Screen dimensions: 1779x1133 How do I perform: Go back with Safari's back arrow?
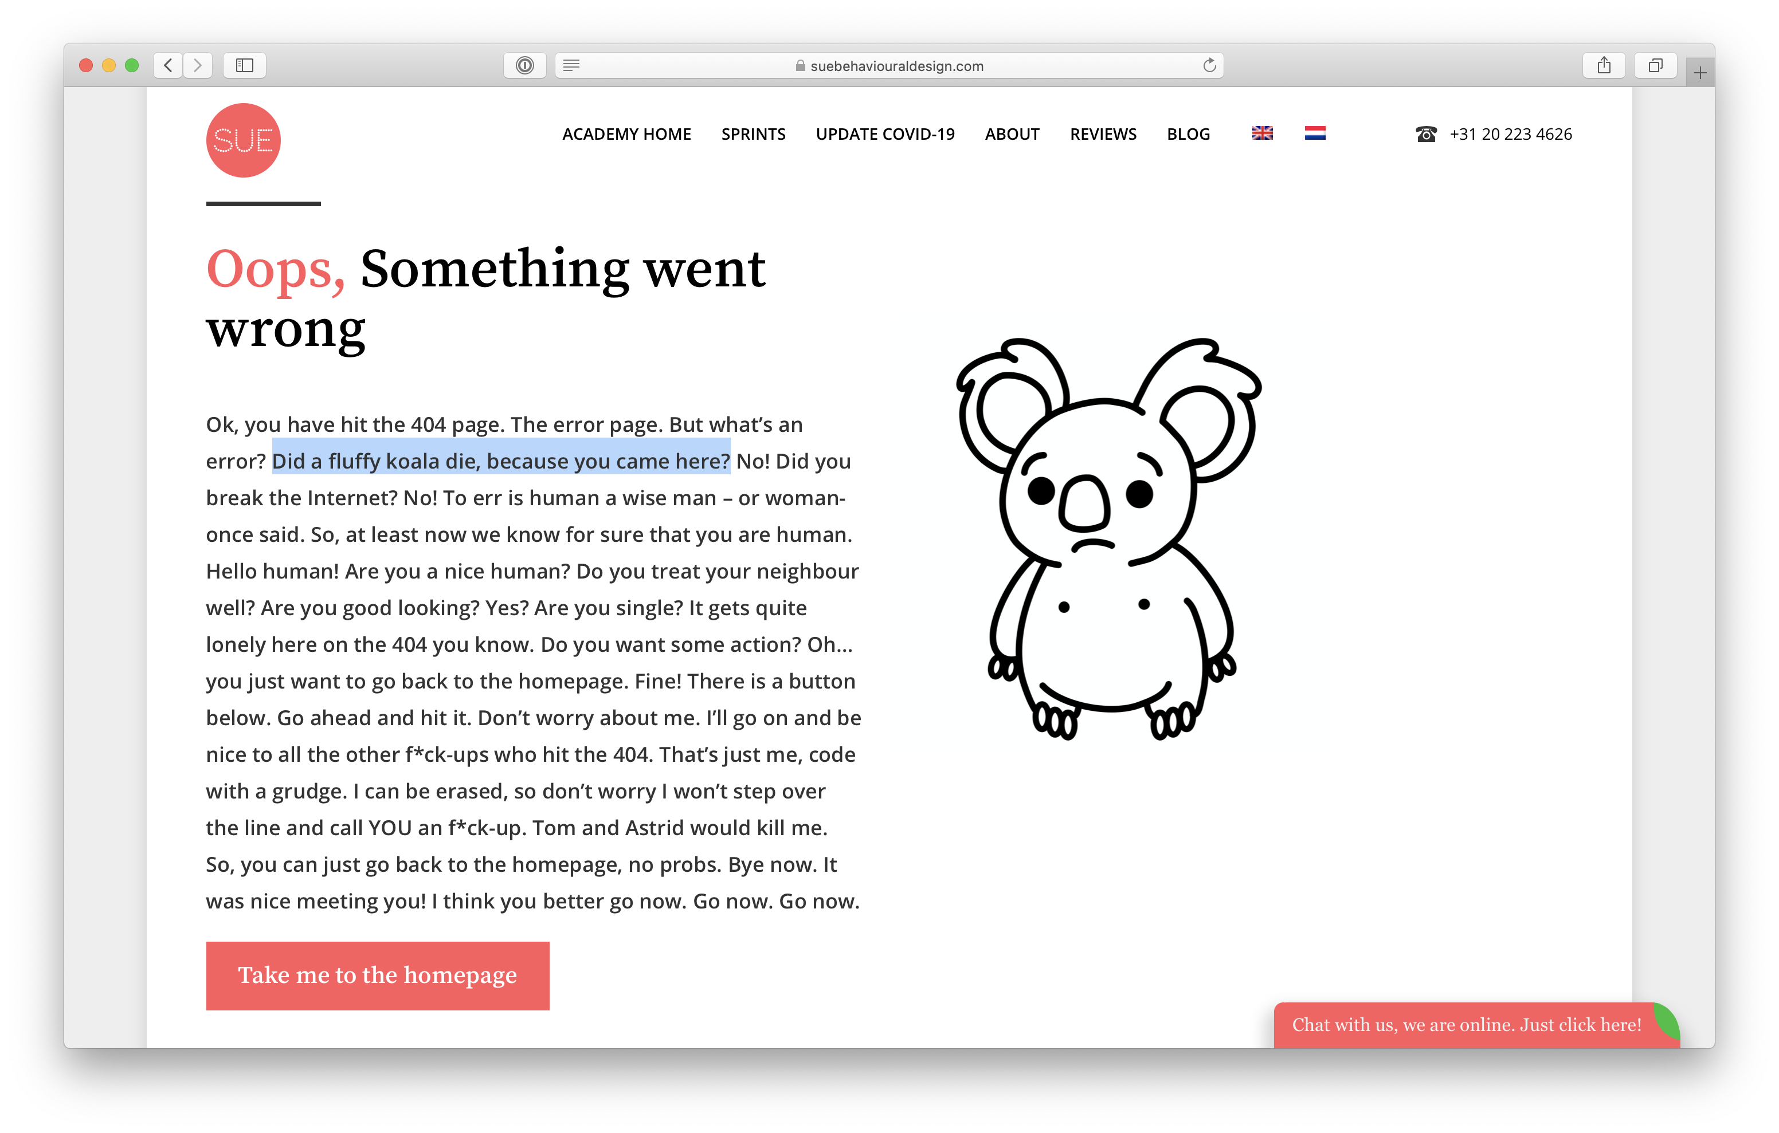point(169,66)
